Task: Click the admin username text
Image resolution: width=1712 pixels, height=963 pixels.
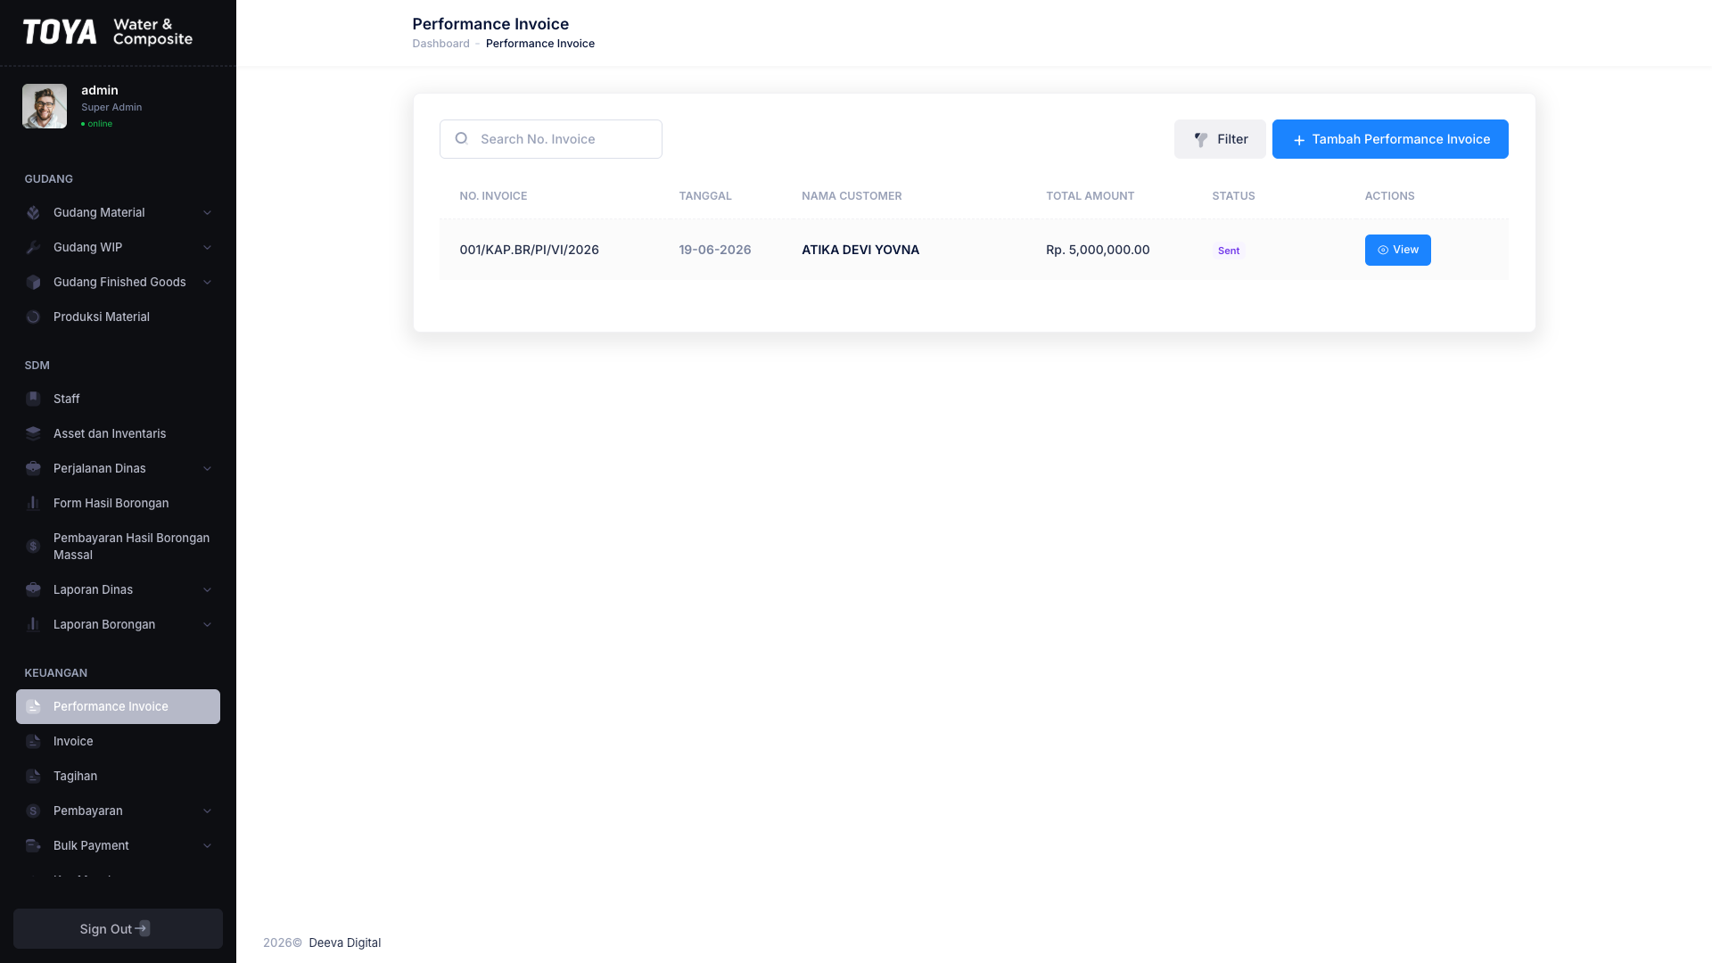Action: point(100,90)
